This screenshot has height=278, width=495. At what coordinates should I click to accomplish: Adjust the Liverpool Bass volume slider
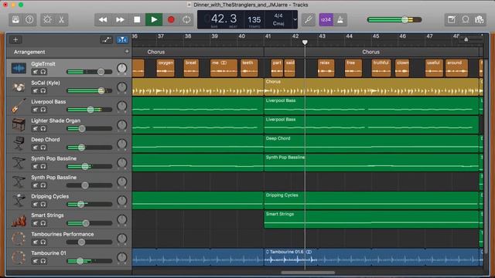[90, 110]
